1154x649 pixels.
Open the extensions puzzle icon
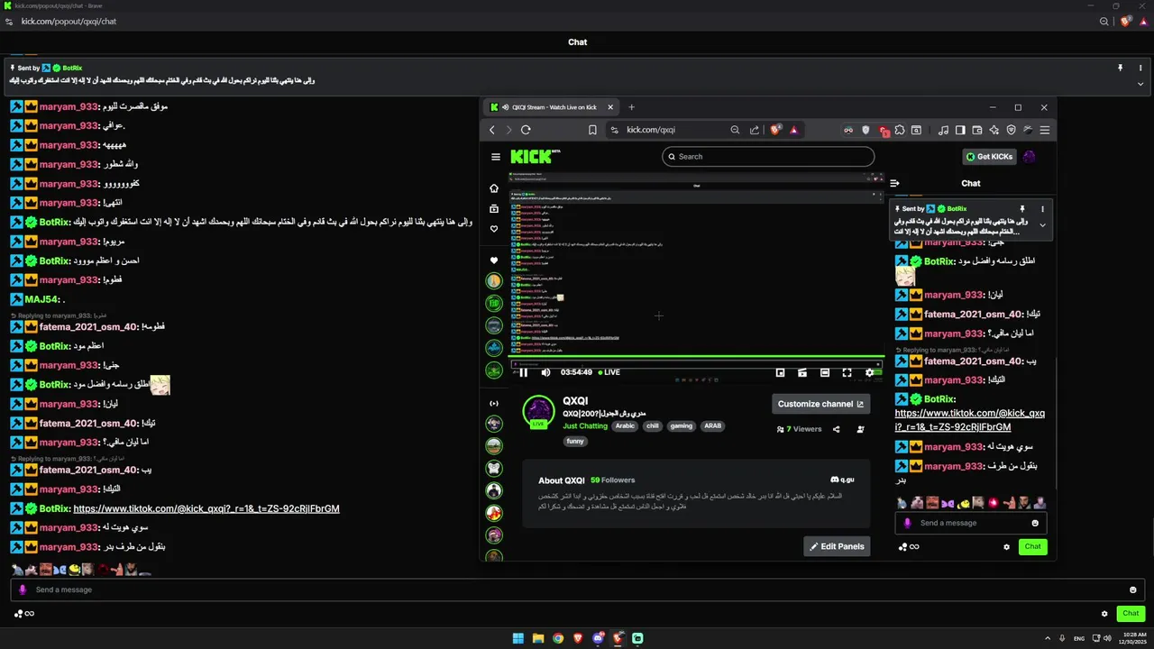click(x=900, y=130)
